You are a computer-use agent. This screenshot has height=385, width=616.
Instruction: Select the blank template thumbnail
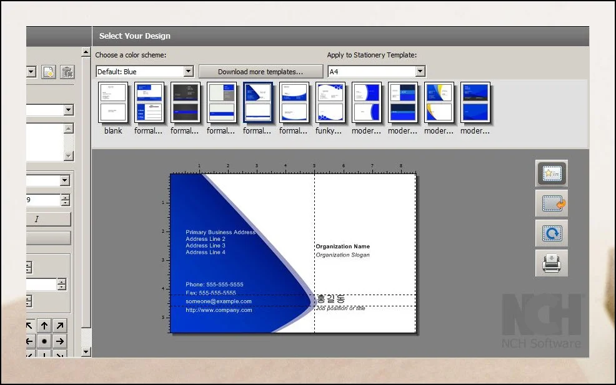point(113,103)
